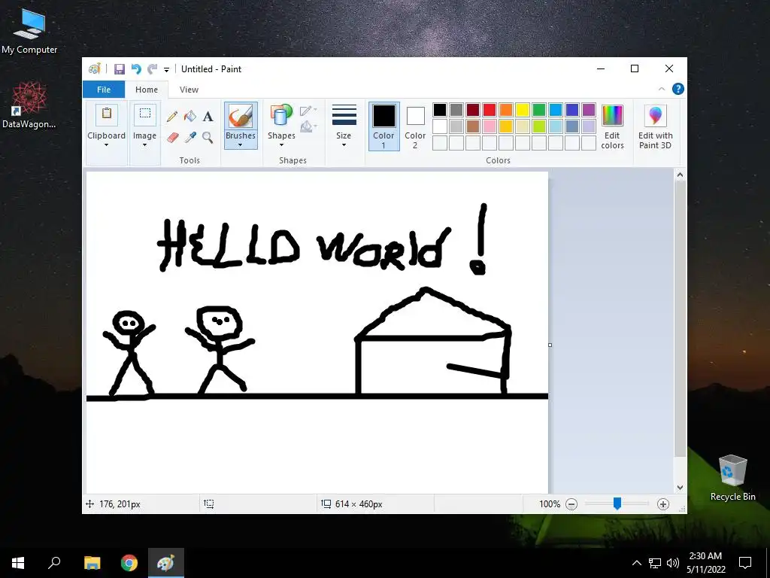Click the Image select rectangle icon

[145, 115]
